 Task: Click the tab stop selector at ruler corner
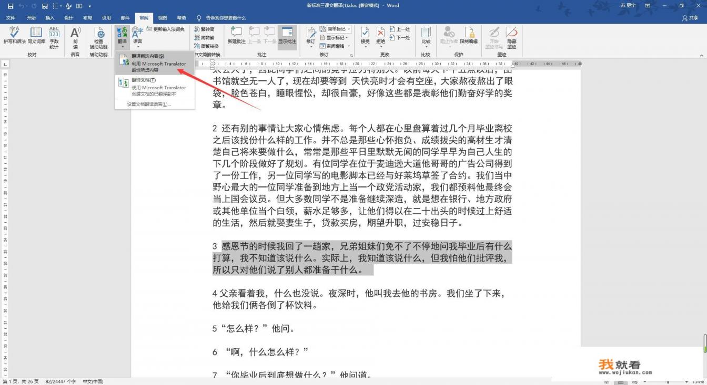pos(5,64)
